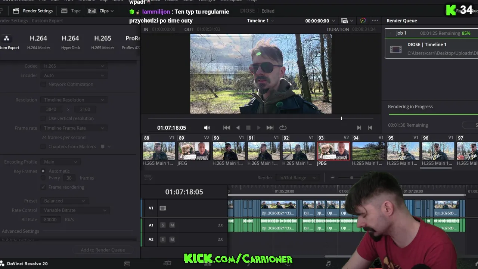Open Rate Control Variable Bitrate dropdown
478x269 pixels.
click(x=74, y=210)
